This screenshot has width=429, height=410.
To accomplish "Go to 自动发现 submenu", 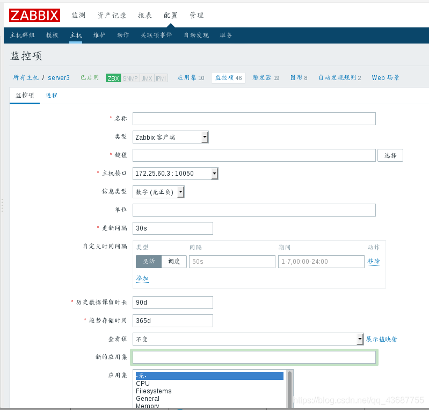I will pyautogui.click(x=196, y=35).
